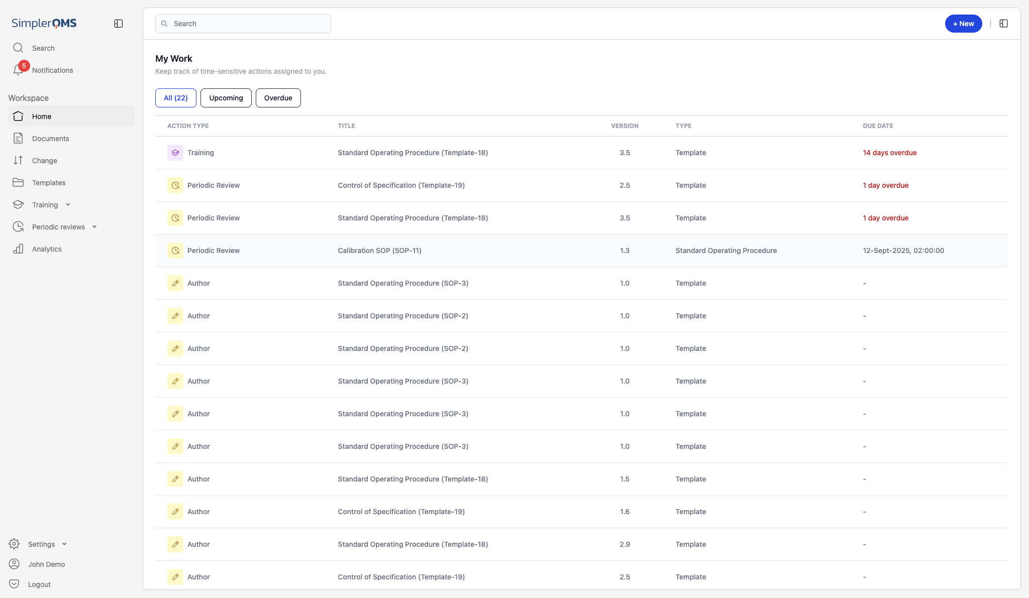Switch to the Upcoming filter tab
This screenshot has width=1029, height=598.
click(226, 98)
